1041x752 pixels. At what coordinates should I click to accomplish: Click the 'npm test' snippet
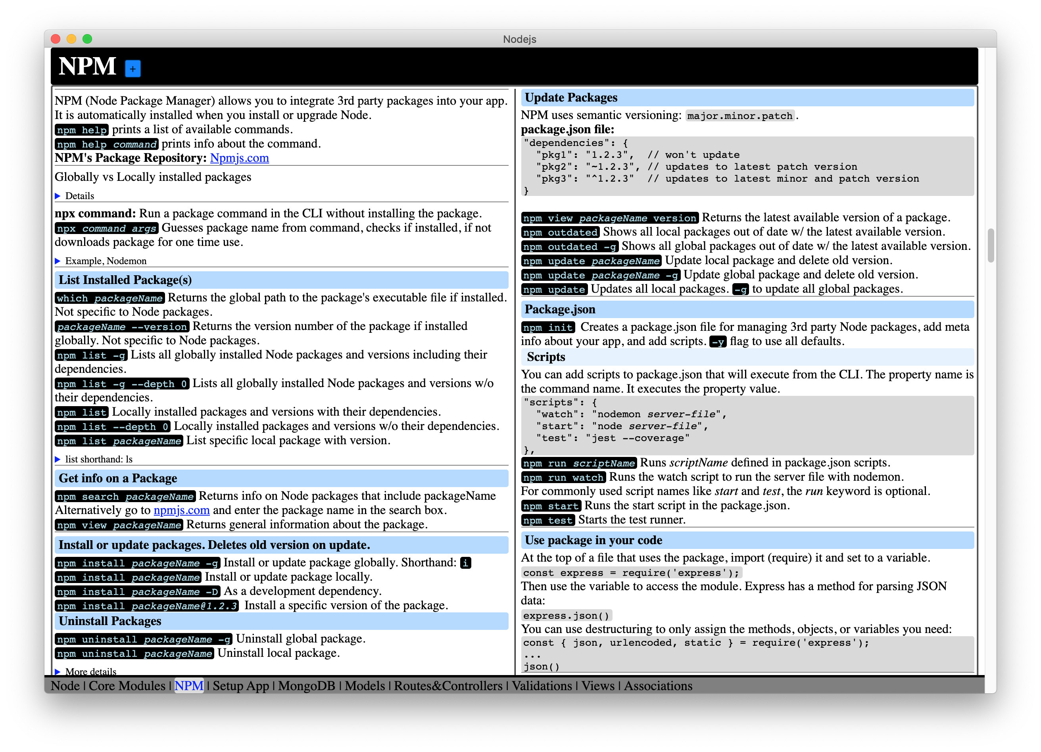click(548, 520)
